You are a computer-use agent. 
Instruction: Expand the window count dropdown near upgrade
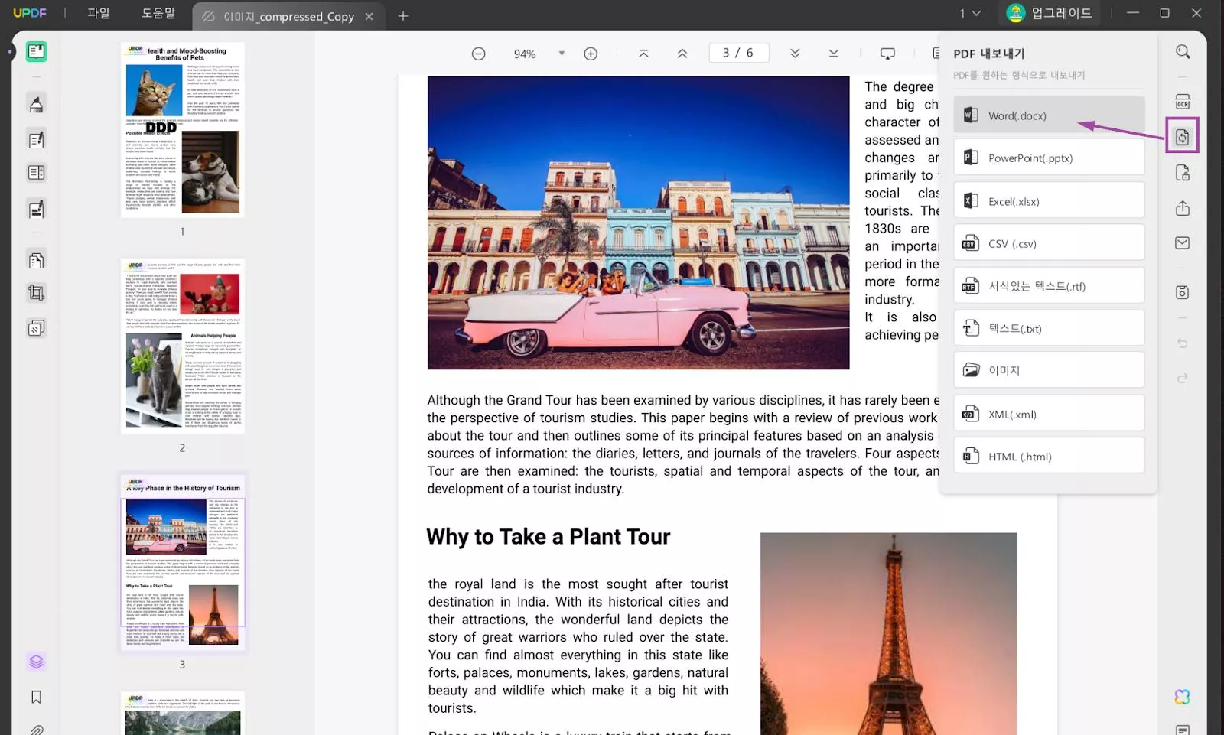tap(970, 13)
